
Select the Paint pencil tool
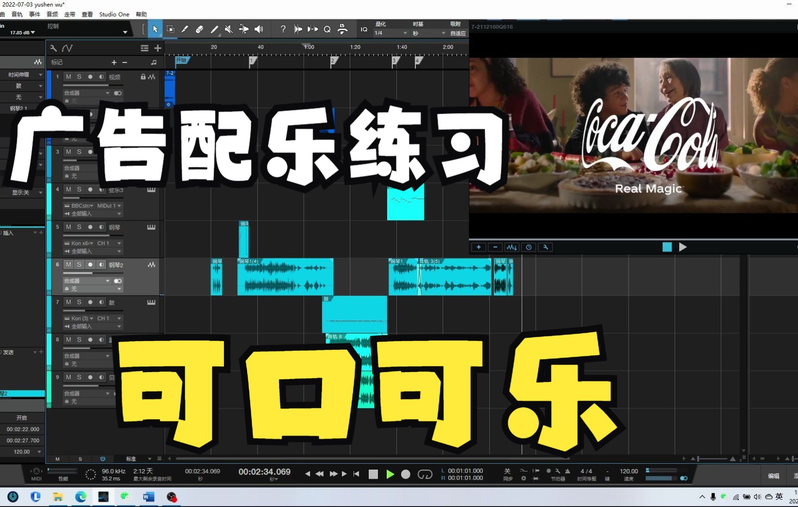[x=214, y=29]
